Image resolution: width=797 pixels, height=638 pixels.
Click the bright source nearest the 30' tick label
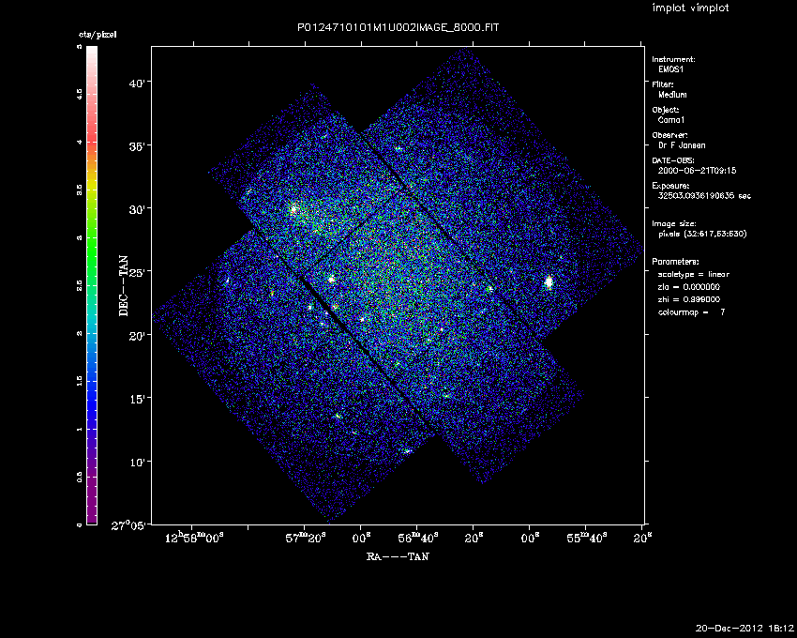click(293, 209)
